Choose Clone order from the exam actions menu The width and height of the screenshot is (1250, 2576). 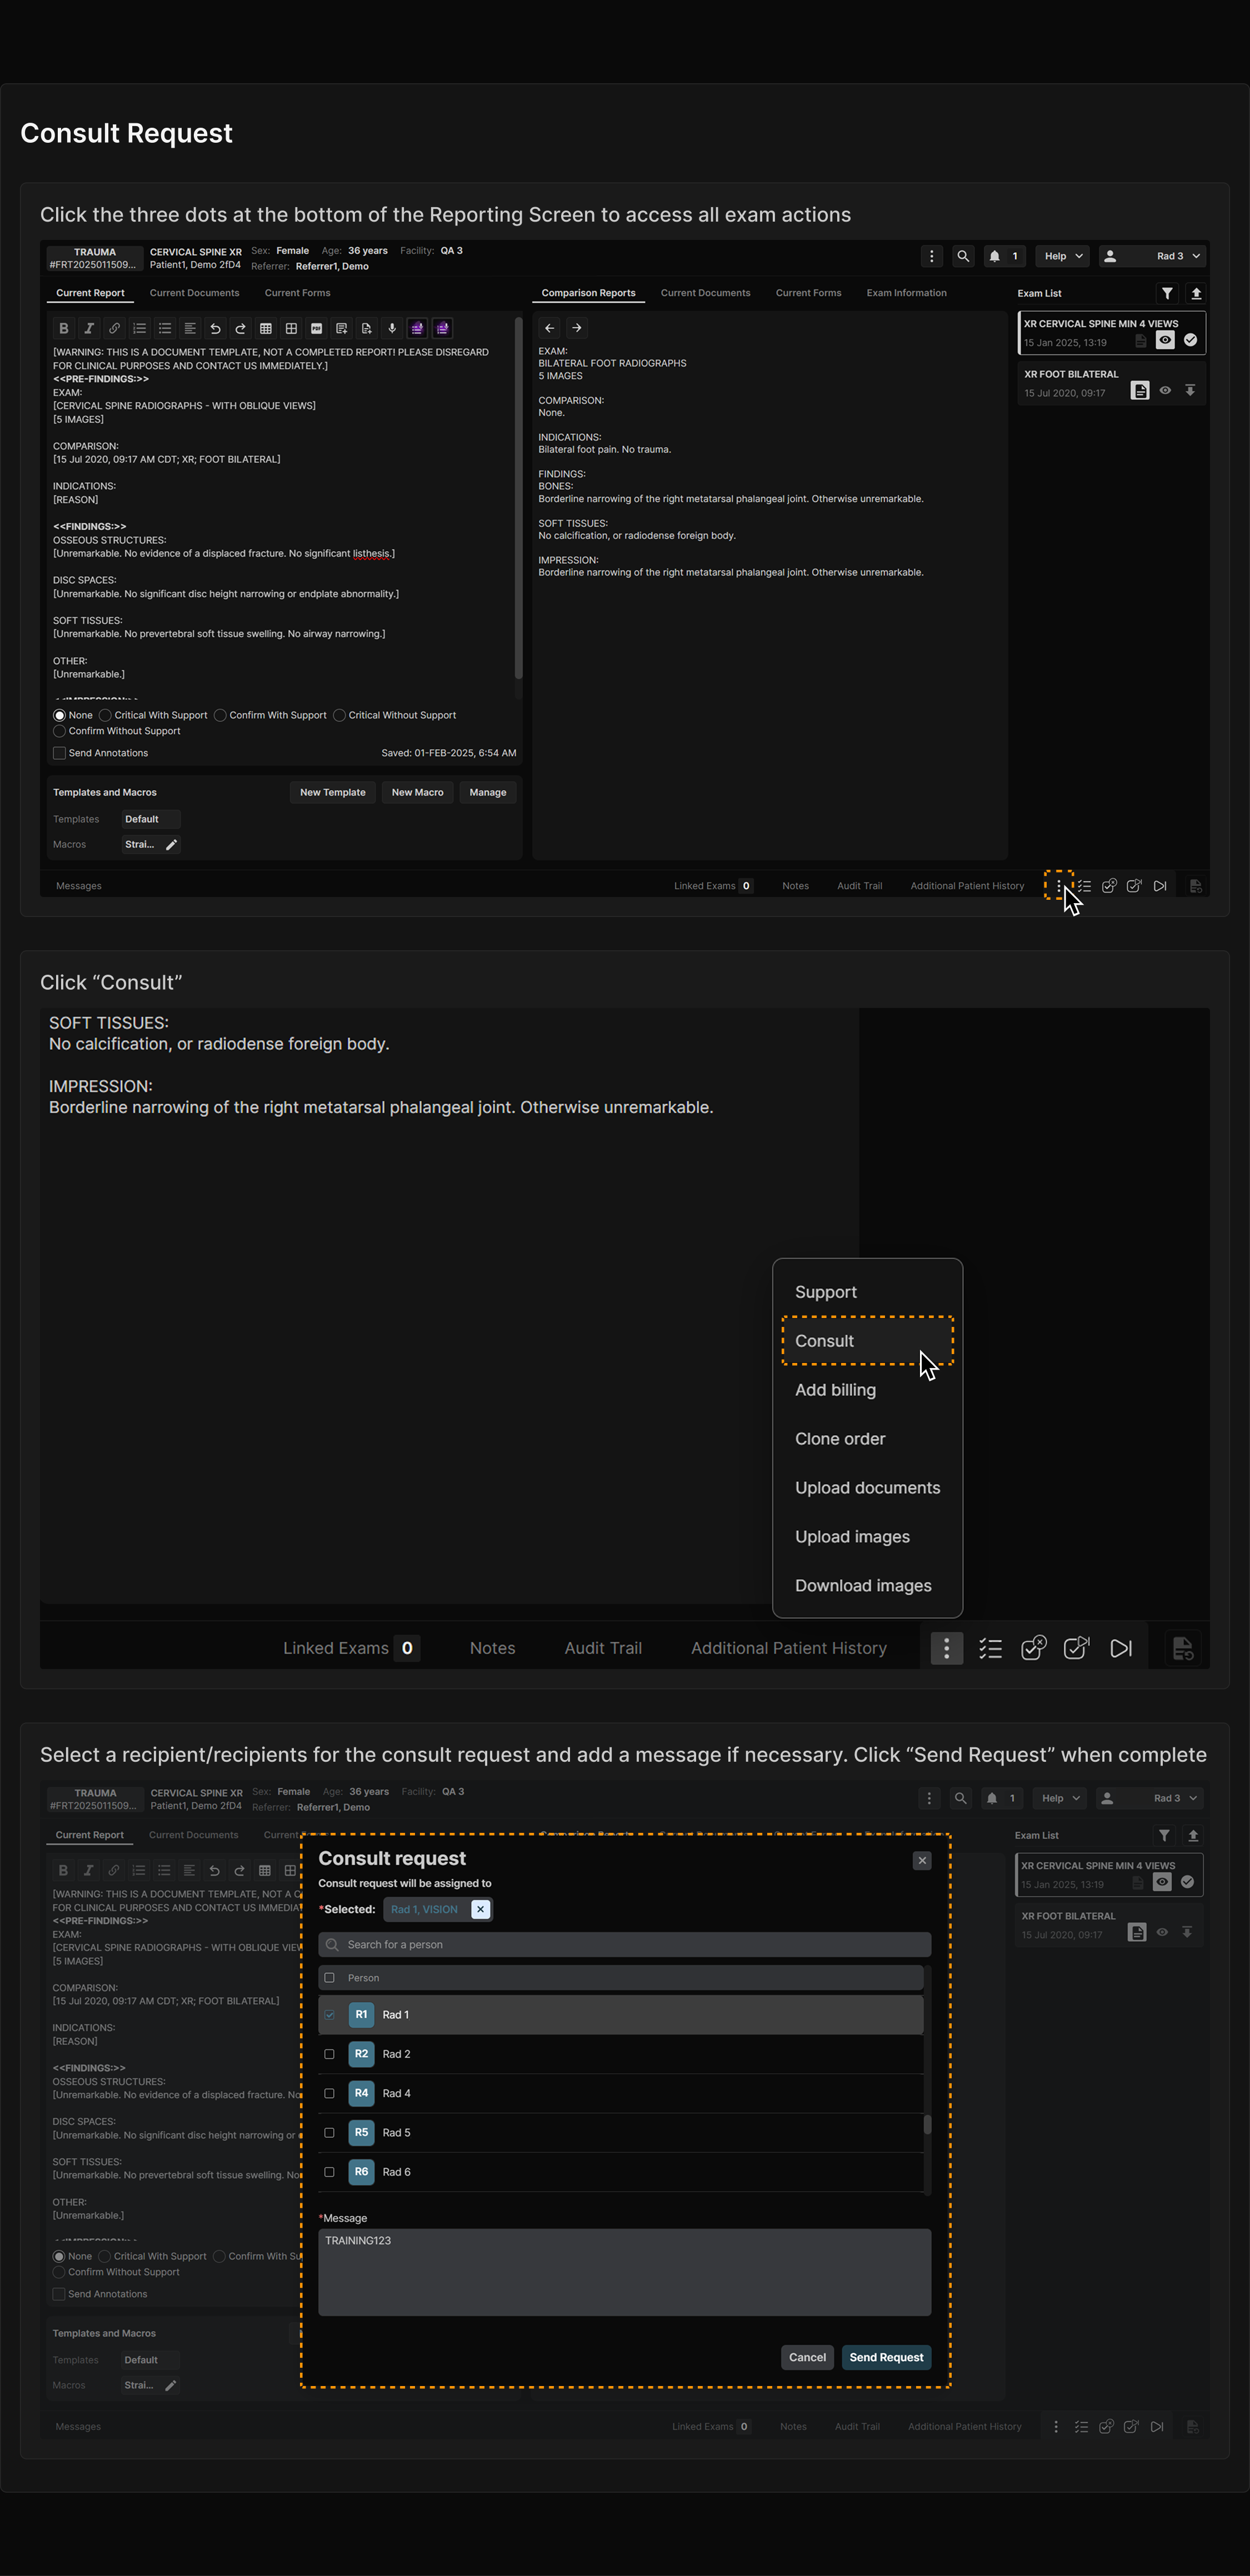click(867, 1439)
